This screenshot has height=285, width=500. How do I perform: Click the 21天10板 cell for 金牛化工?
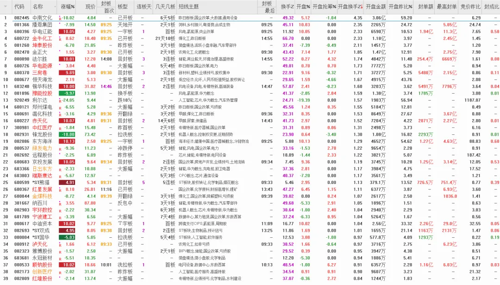pyautogui.click(x=165, y=38)
